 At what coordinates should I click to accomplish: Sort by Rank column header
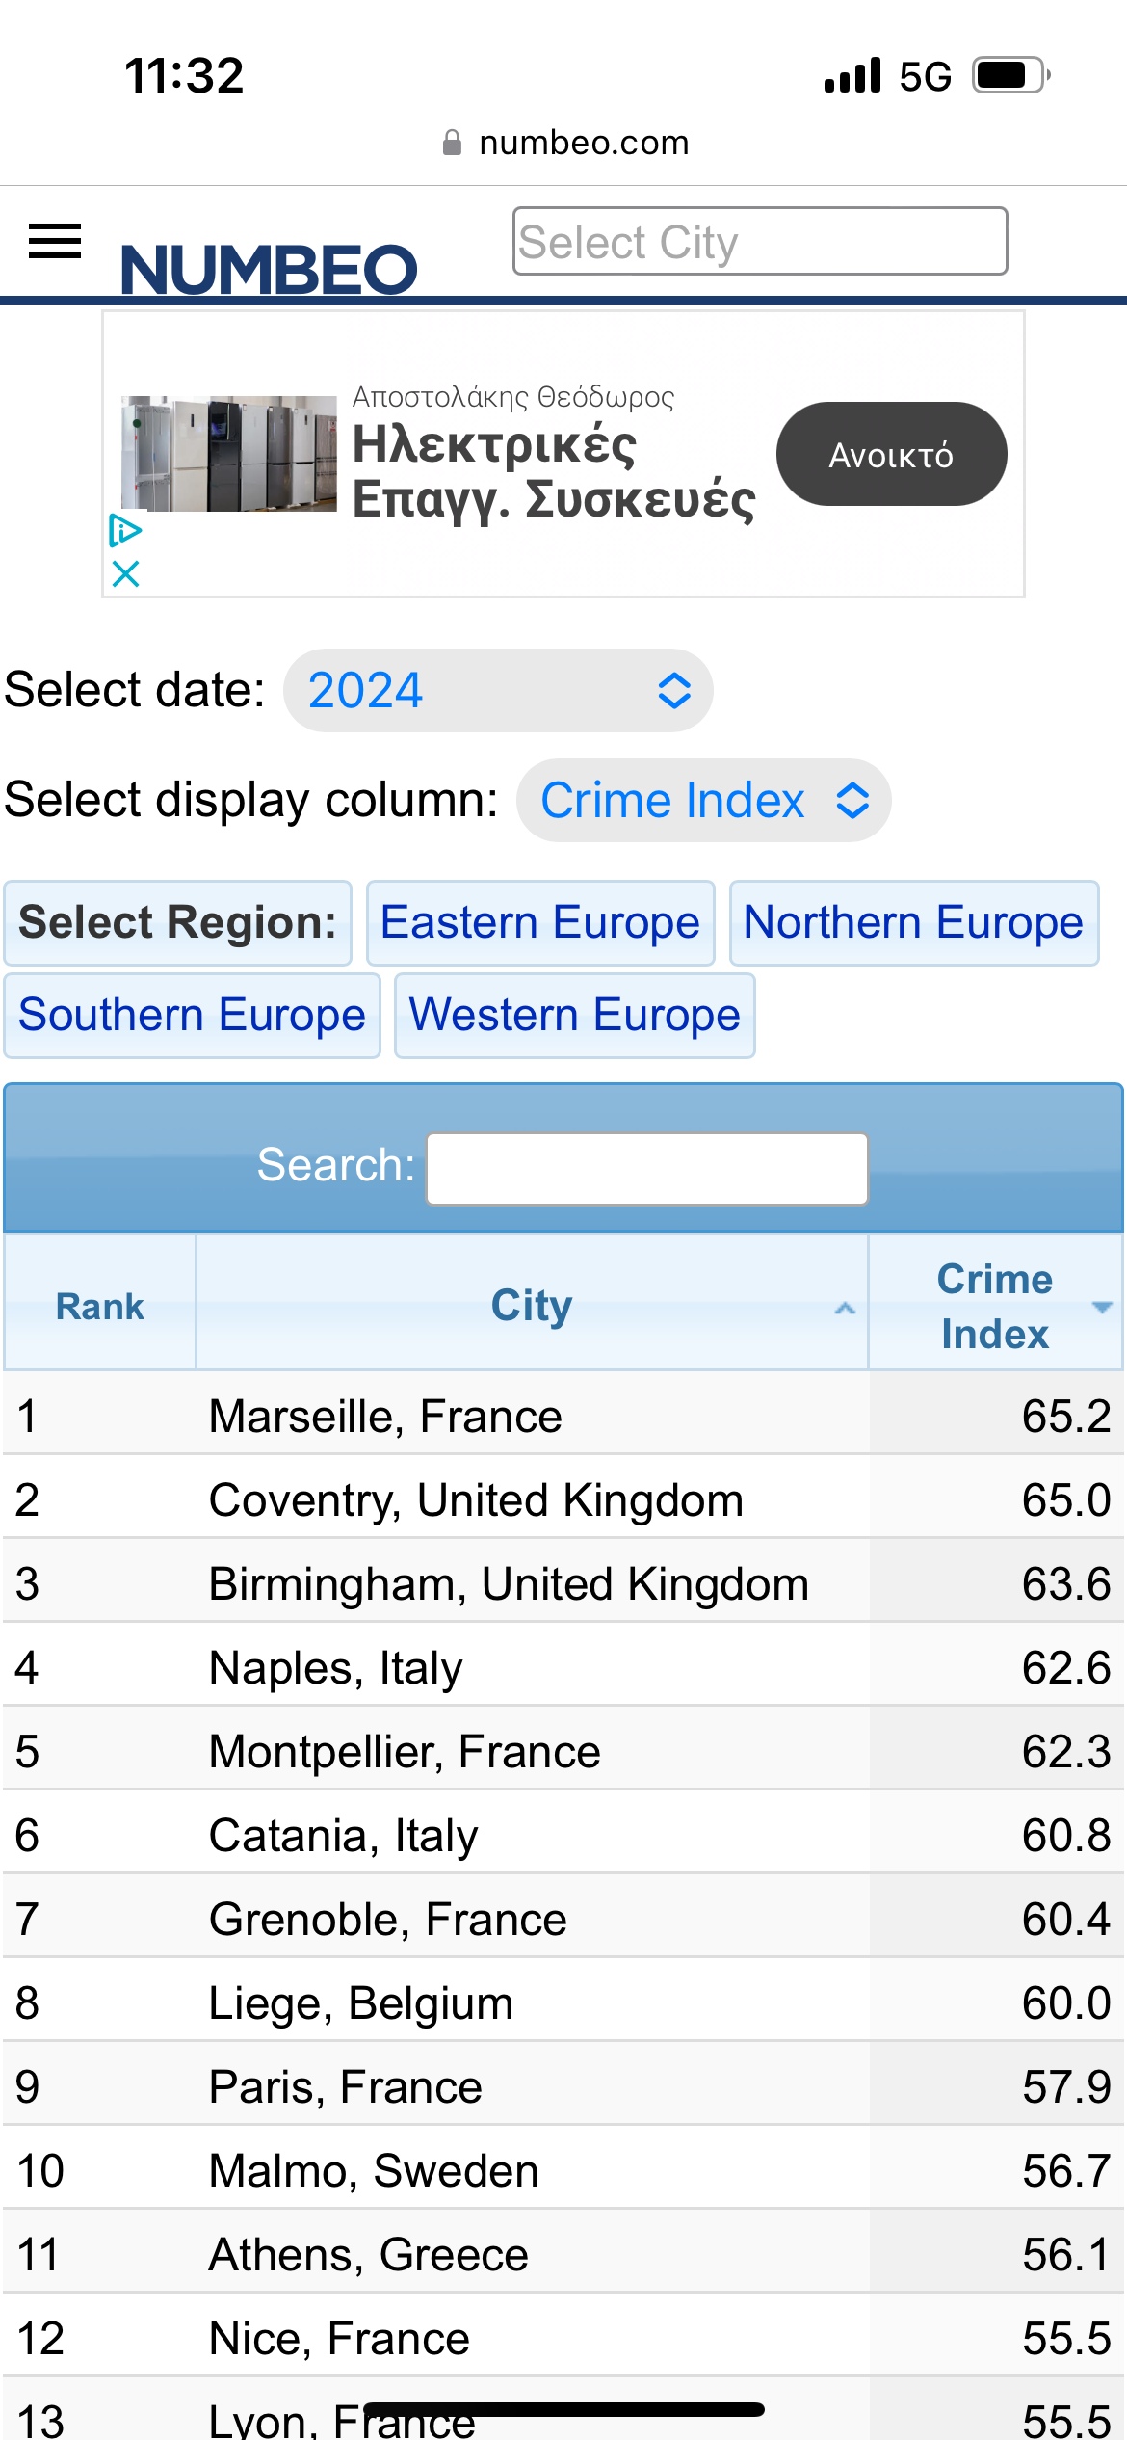[x=100, y=1305]
